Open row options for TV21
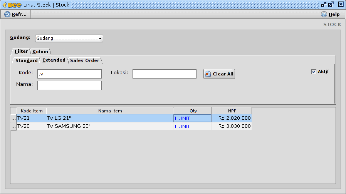 [13, 119]
